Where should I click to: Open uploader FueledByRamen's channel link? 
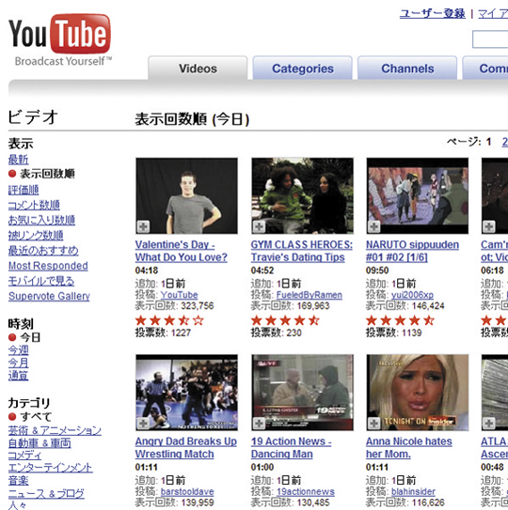pyautogui.click(x=310, y=295)
